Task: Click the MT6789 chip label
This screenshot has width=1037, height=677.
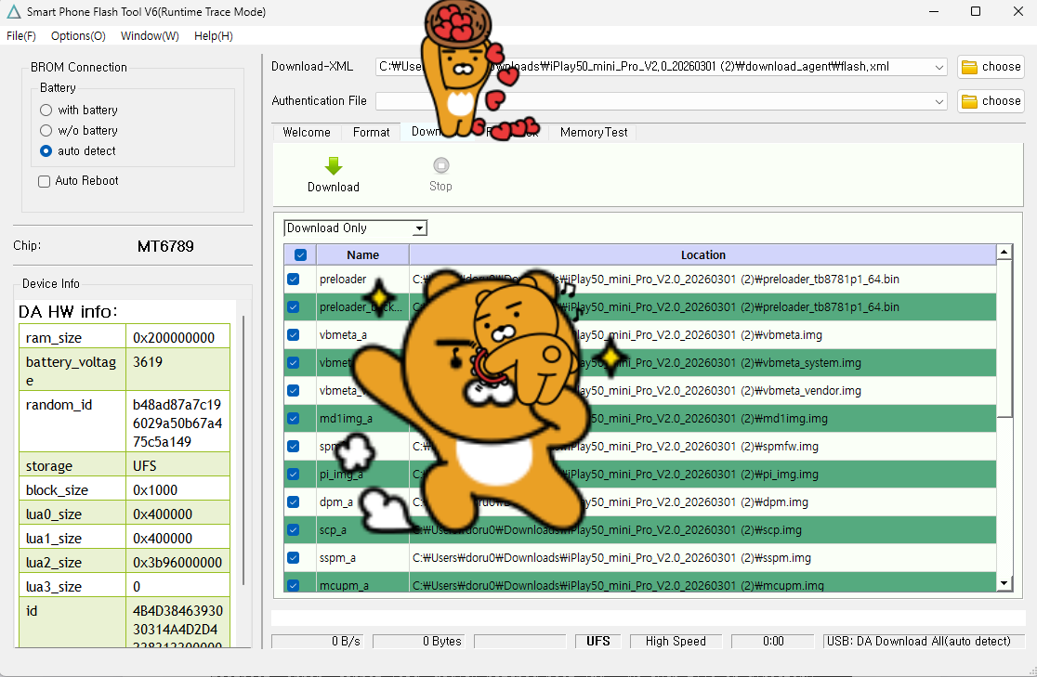Action: pos(165,247)
